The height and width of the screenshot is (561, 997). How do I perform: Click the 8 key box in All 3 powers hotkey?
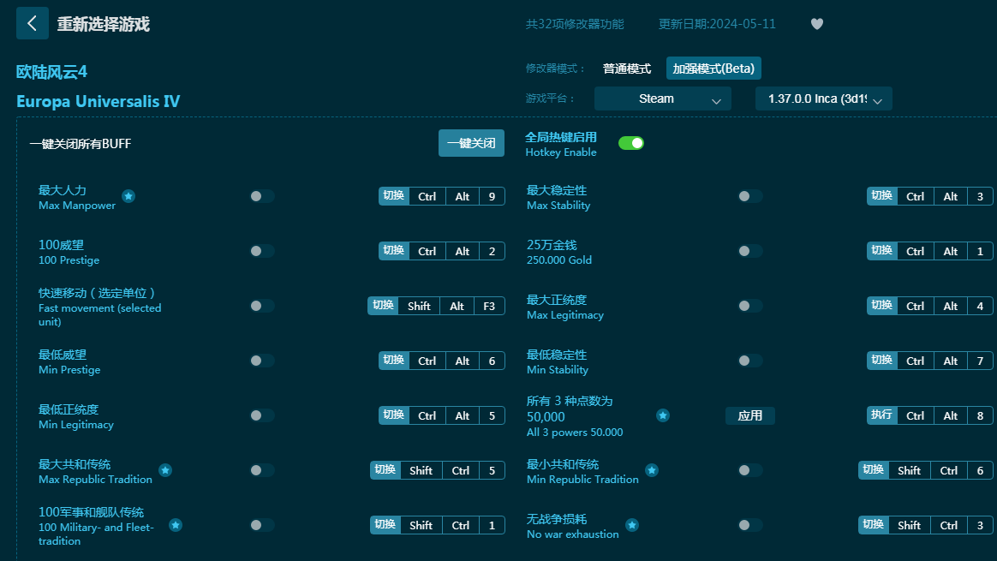click(980, 416)
